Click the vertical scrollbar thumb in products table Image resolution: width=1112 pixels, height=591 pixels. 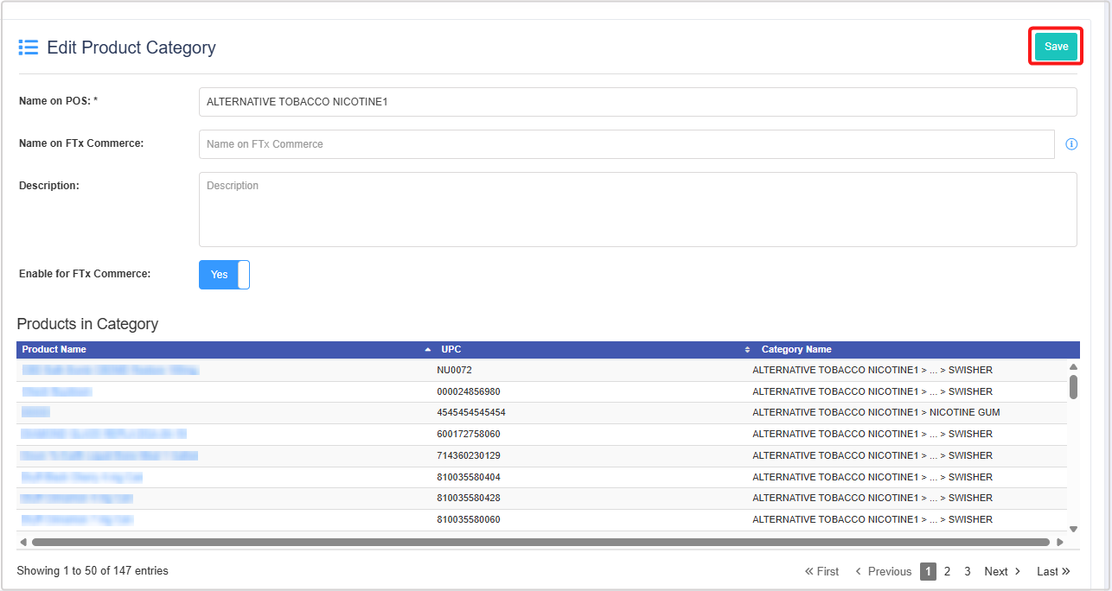point(1073,386)
